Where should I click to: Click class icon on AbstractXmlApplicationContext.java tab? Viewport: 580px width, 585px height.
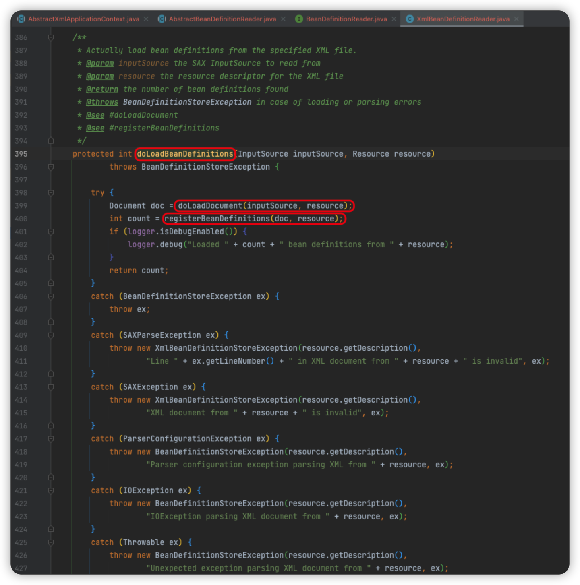[21, 19]
